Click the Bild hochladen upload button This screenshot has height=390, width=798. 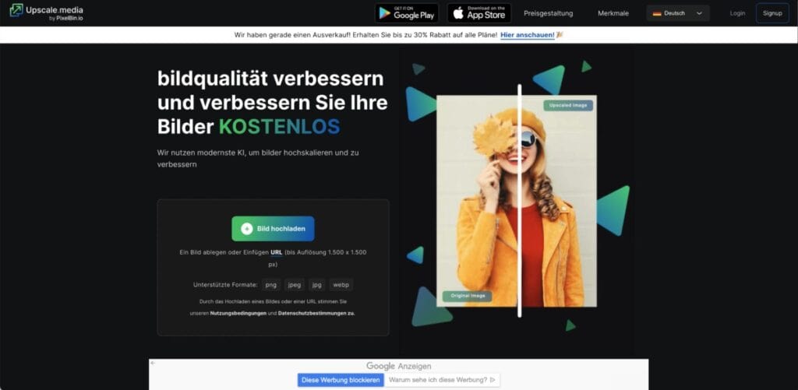tap(273, 229)
